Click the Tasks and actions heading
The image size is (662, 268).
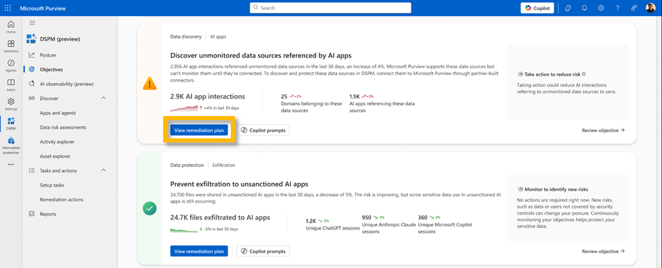coord(58,171)
